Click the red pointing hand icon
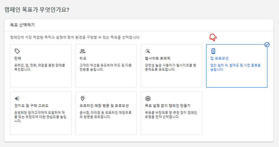Image resolution: width=279 pixels, height=147 pixels. click(213, 37)
